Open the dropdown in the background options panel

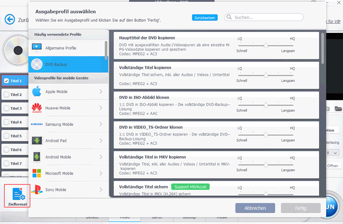[333, 153]
